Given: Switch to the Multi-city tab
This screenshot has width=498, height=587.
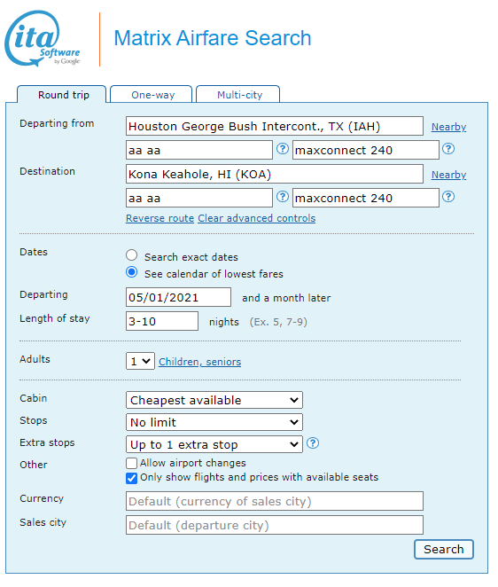Looking at the screenshot, I should [238, 94].
